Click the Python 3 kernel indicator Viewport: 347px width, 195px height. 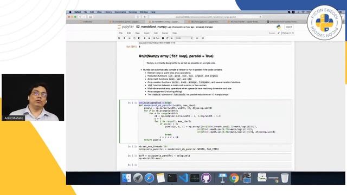coord(287,33)
